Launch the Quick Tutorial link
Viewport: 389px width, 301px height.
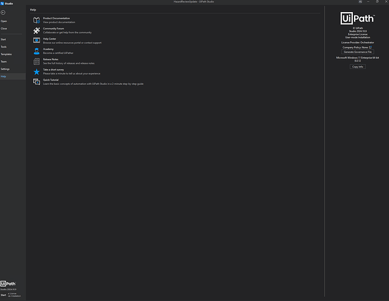click(x=51, y=80)
